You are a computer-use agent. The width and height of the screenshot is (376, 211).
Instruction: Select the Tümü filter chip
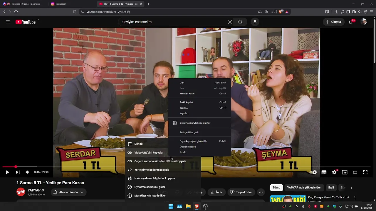[x=276, y=188]
